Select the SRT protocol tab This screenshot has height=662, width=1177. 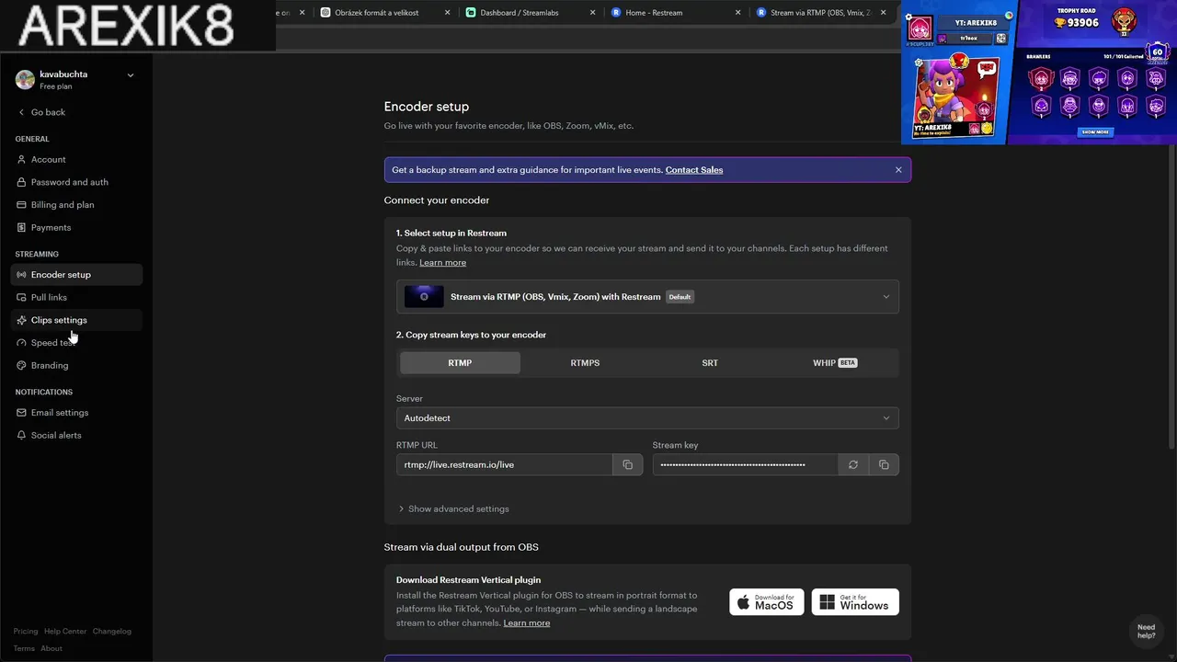710,363
